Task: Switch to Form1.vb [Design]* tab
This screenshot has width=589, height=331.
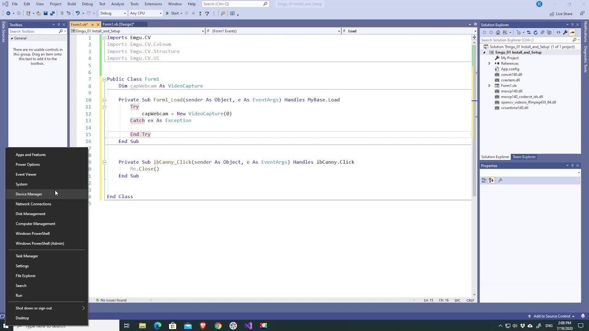Action: [x=118, y=24]
